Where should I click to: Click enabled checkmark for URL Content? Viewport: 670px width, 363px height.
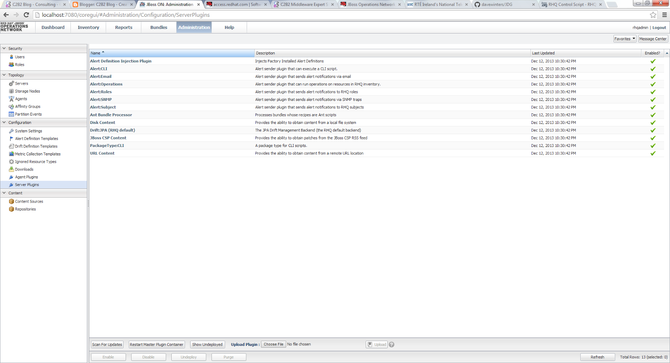(x=652, y=153)
